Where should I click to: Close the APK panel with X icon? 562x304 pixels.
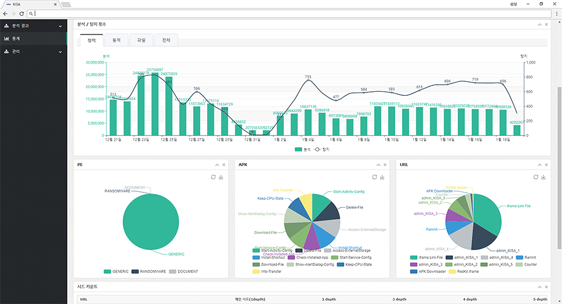[385, 165]
